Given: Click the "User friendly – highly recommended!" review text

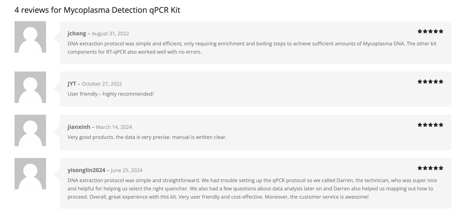Looking at the screenshot, I should click(x=111, y=94).
